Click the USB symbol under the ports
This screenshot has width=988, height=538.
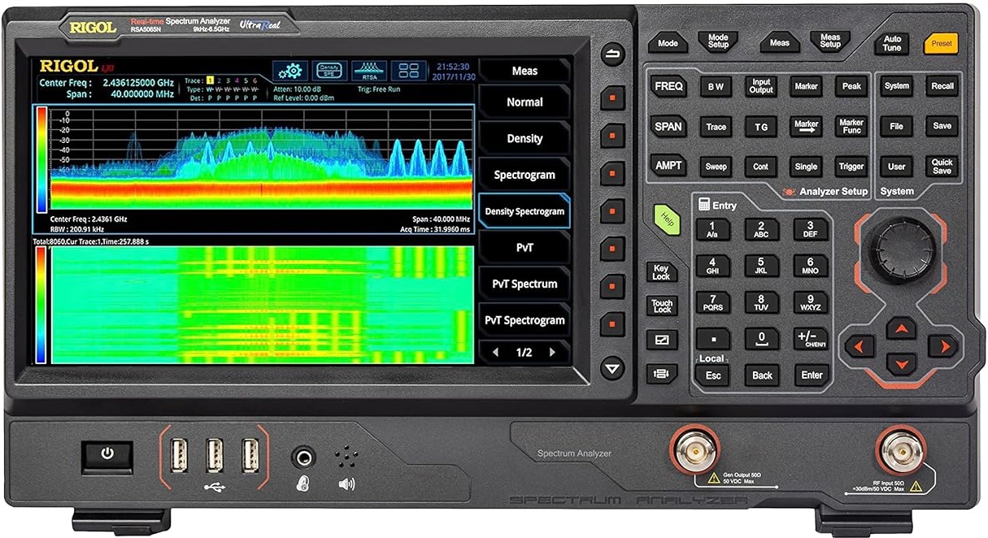coord(215,486)
